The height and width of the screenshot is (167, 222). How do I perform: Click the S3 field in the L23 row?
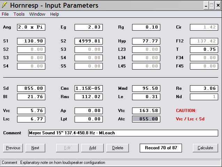tap(89, 49)
